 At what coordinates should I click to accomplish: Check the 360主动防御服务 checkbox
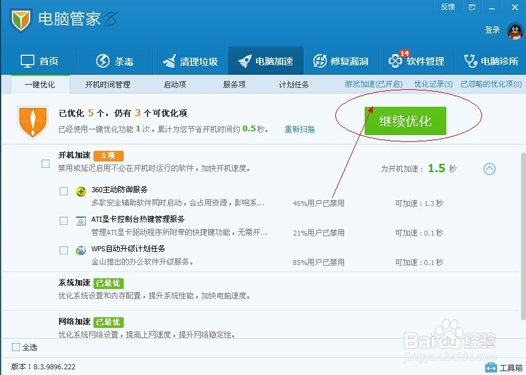63,191
